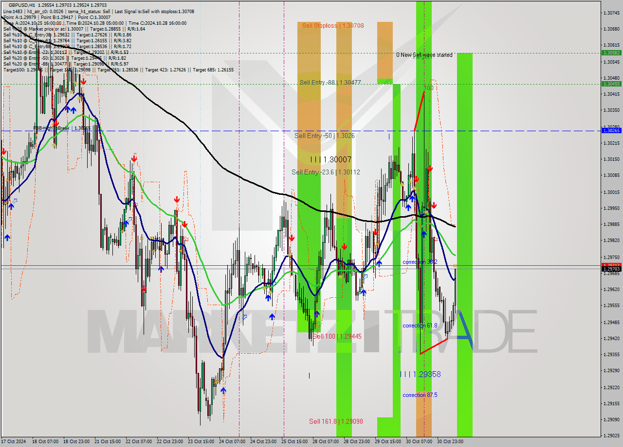
Task: Click the '24 Oct 23:00' time axis label
Action: pos(263,442)
